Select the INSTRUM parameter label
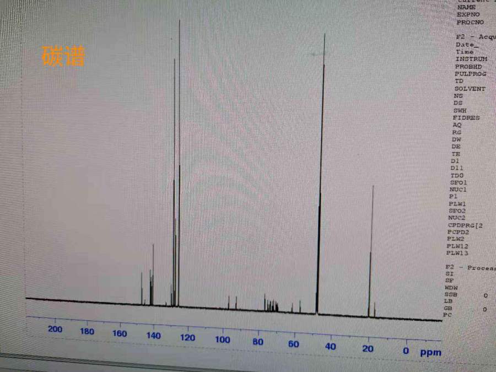The image size is (496, 372). click(x=471, y=59)
